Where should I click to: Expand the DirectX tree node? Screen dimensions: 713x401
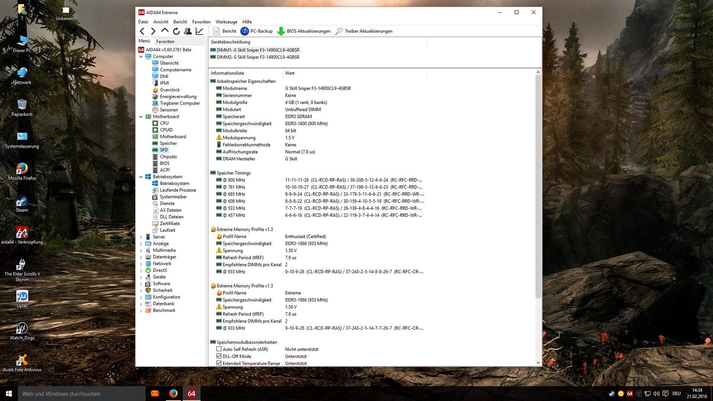[x=141, y=271]
